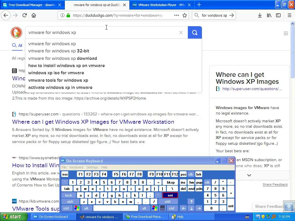The image size is (295, 221).
Task: Click the Firefox address bar URL
Action: pyautogui.click(x=118, y=16)
